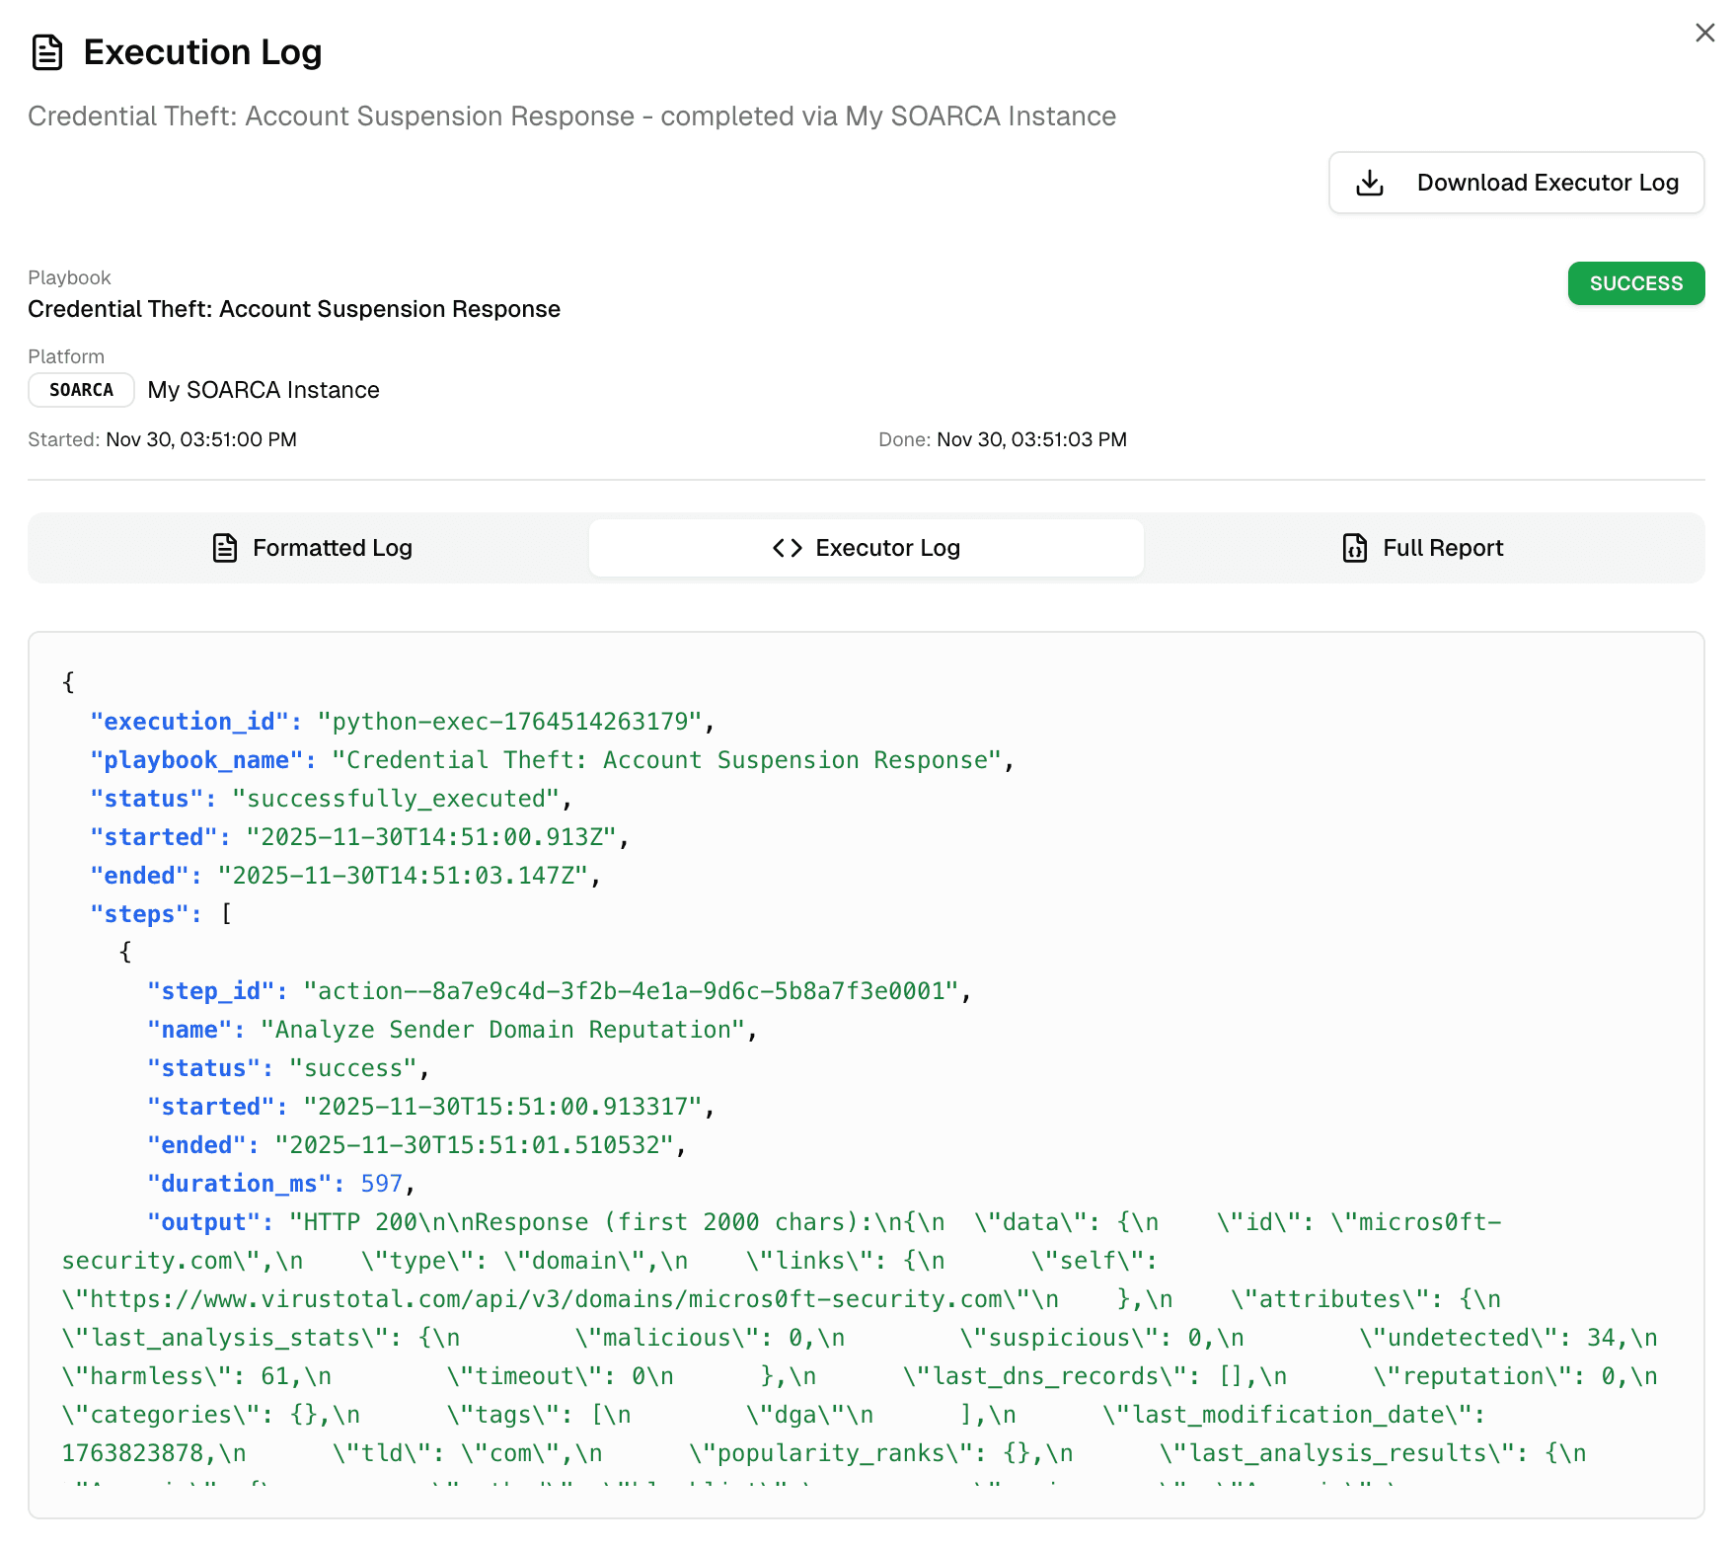
Task: Download Executor Log button text
Action: 1546,183
